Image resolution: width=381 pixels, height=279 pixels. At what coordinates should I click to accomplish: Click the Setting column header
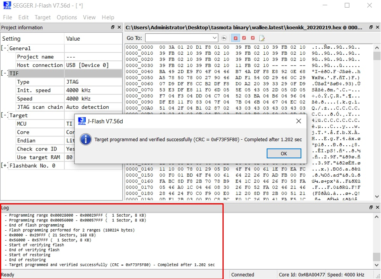tap(32, 39)
